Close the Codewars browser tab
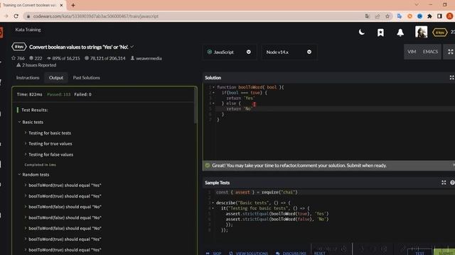The height and width of the screenshot is (255, 455). (x=62, y=5)
